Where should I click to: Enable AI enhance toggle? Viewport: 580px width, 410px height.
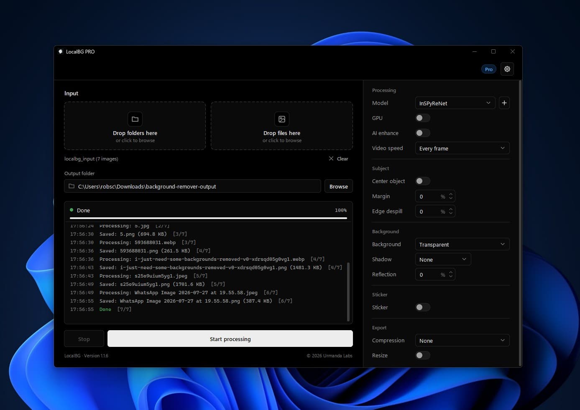click(422, 133)
